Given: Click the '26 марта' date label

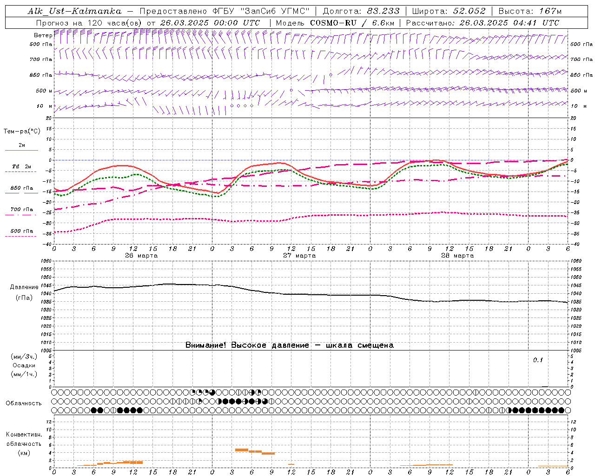Looking at the screenshot, I should [x=141, y=255].
